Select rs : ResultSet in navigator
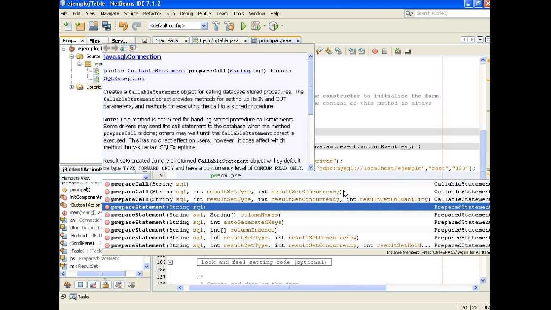This screenshot has height=310, width=551. (x=84, y=267)
